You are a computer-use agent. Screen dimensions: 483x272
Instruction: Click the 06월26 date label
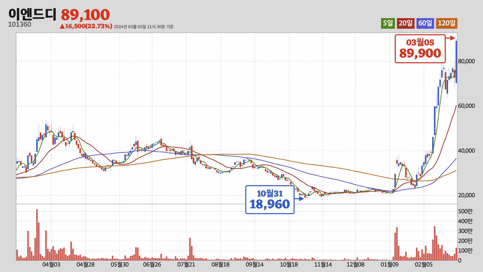[152, 264]
